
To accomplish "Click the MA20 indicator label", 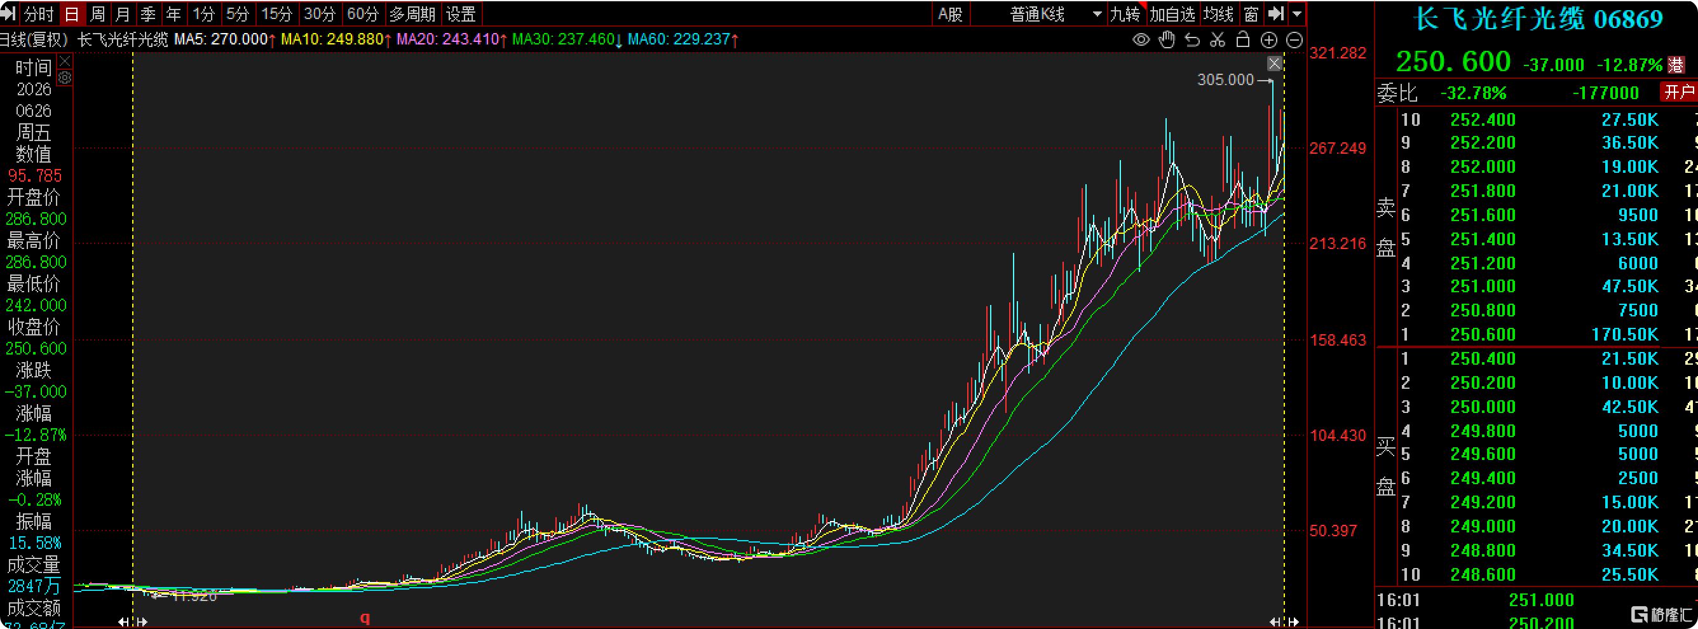I will pyautogui.click(x=452, y=39).
